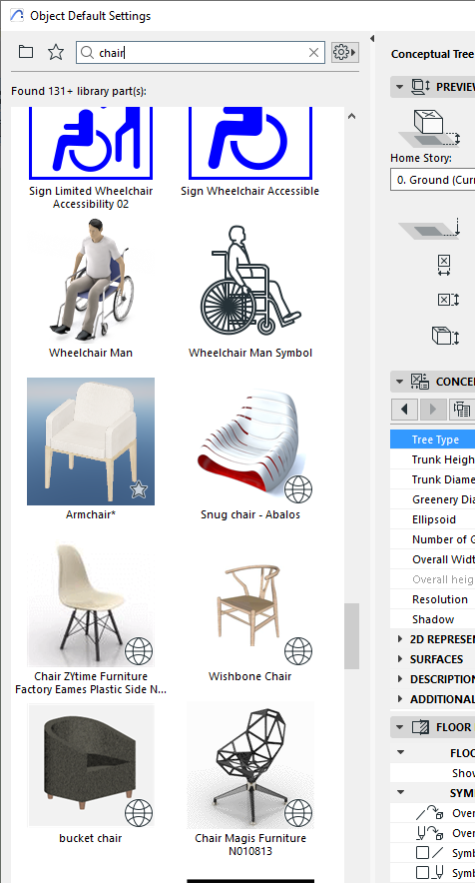Screen dimensions: 475x883
Task: Clear the chair search text
Action: click(x=313, y=53)
